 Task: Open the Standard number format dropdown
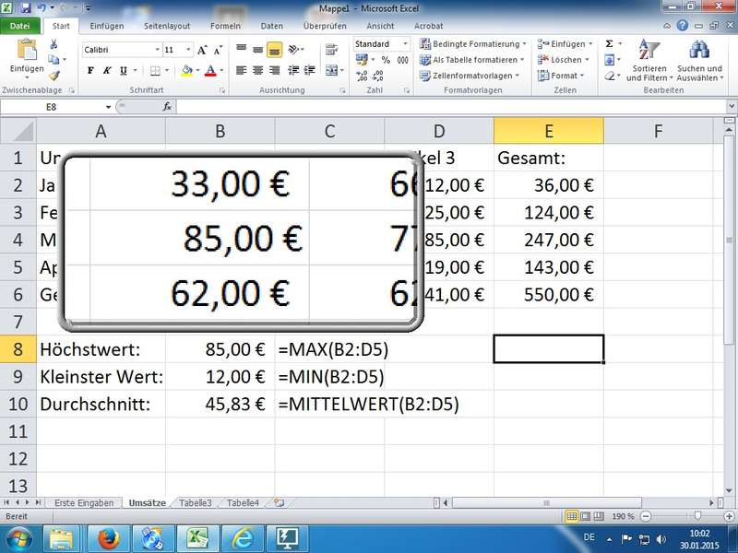405,43
